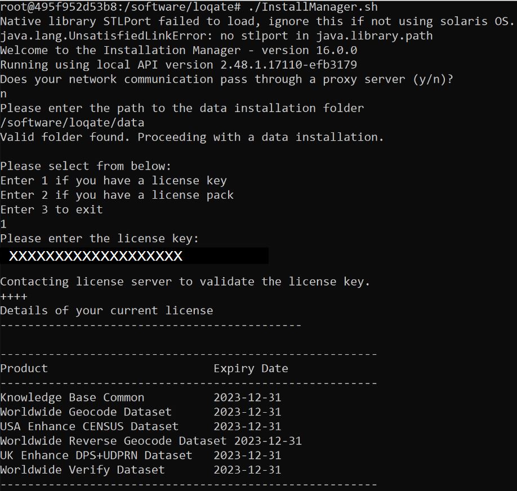Click the proxy server (y/n) prompt
This screenshot has width=517, height=491.
pos(226,79)
